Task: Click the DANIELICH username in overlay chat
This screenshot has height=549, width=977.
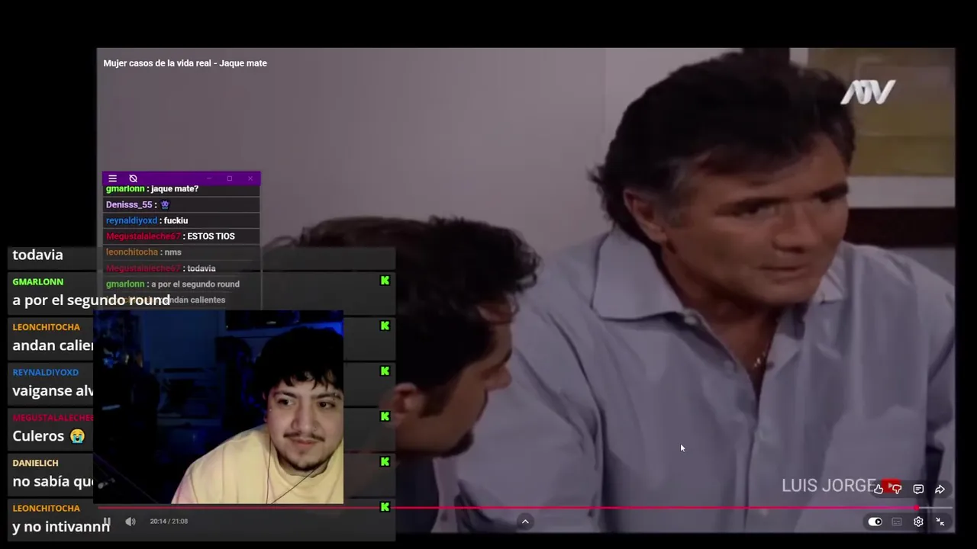Action: click(35, 463)
